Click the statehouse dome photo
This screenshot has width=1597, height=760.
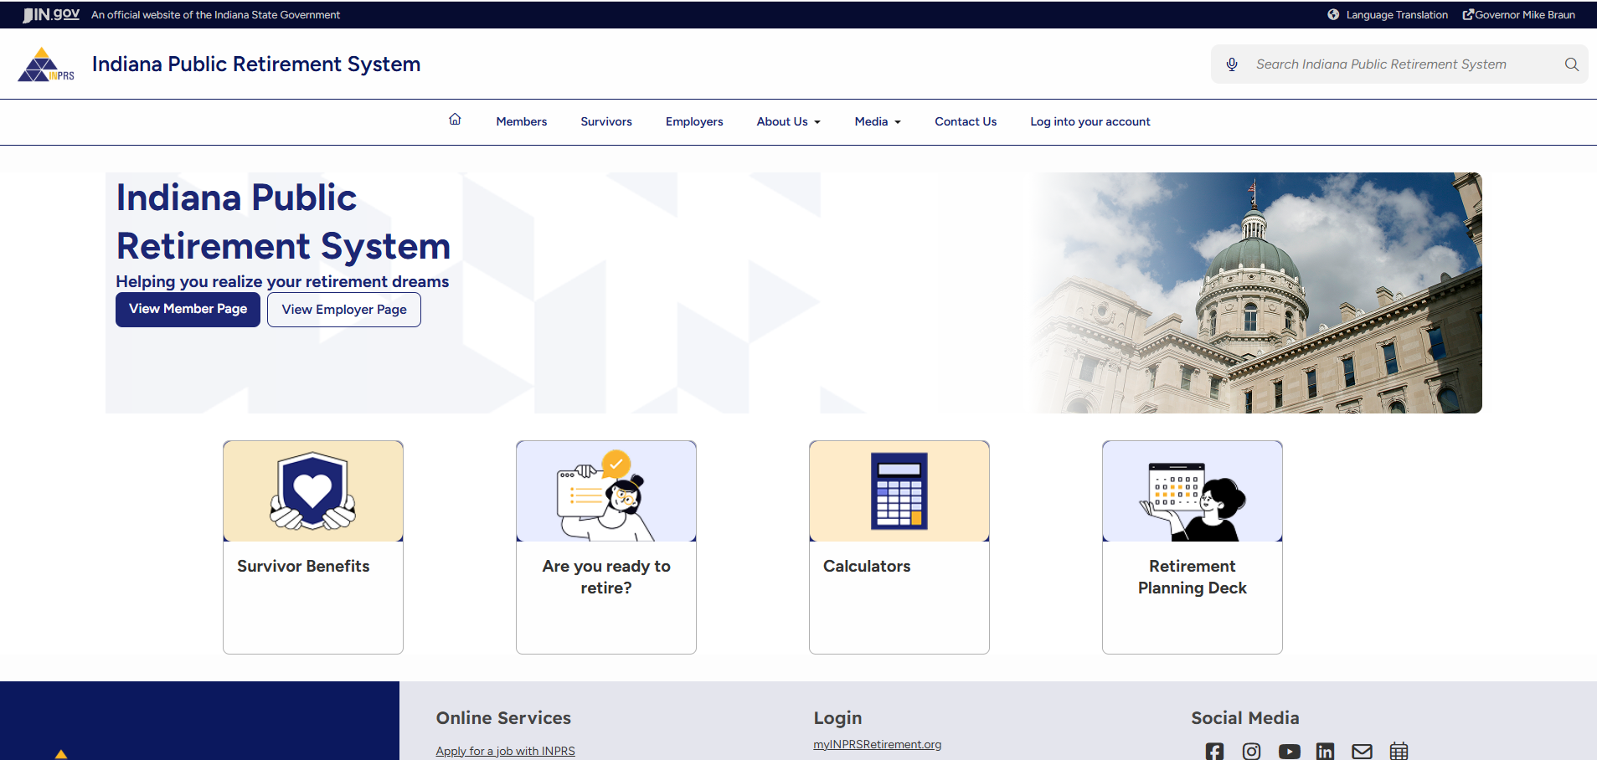1254,293
